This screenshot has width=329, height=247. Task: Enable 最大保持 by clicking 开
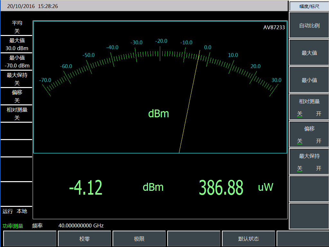(x=318, y=168)
